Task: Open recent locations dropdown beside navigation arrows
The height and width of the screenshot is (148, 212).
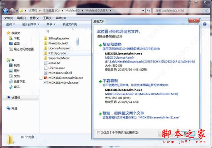Action: tap(17, 11)
